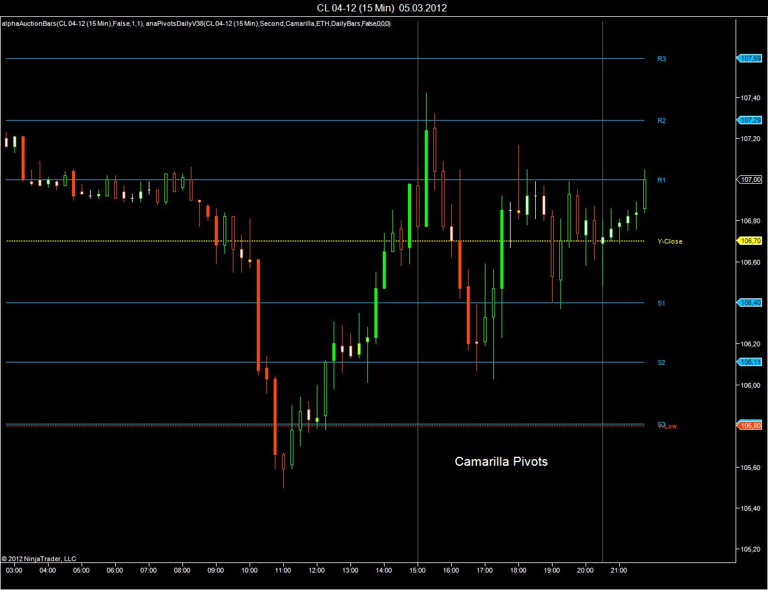Click the chart title CL 04-12 (15 Min)
Viewport: 768px width, 590px height.
[x=355, y=8]
